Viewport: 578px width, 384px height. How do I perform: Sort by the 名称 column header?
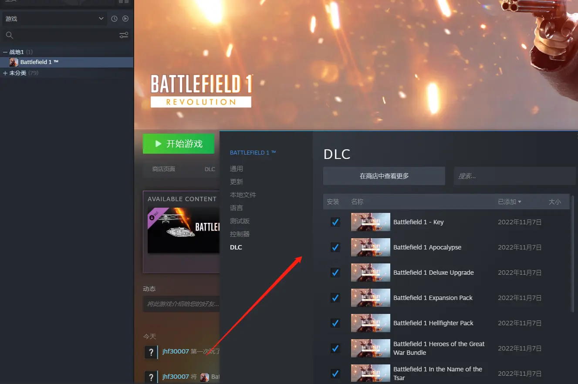(357, 202)
